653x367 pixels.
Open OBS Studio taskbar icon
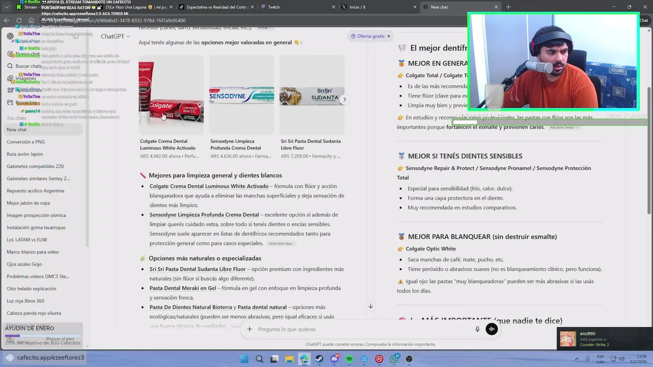pos(409,359)
